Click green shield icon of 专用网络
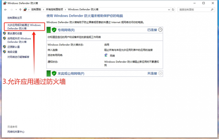219x139 pixels. (x=54, y=30)
